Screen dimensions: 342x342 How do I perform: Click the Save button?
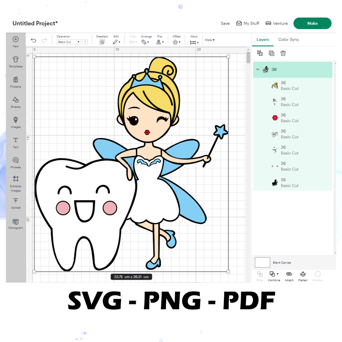click(x=225, y=23)
